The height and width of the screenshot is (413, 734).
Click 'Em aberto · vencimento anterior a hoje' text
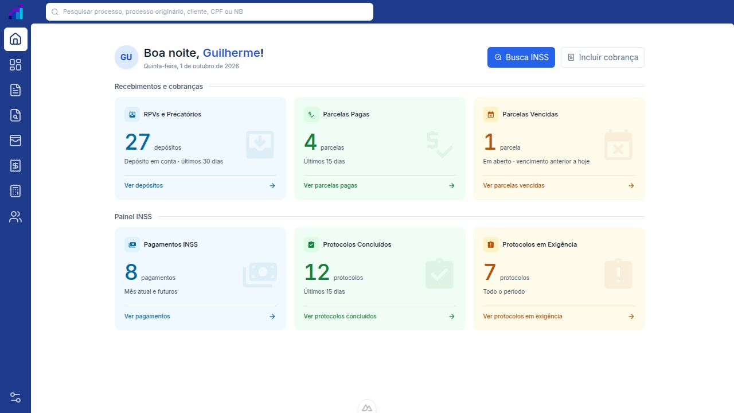tap(536, 161)
